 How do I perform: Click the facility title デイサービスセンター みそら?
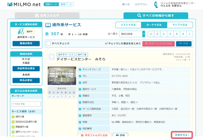(x=81, y=59)
